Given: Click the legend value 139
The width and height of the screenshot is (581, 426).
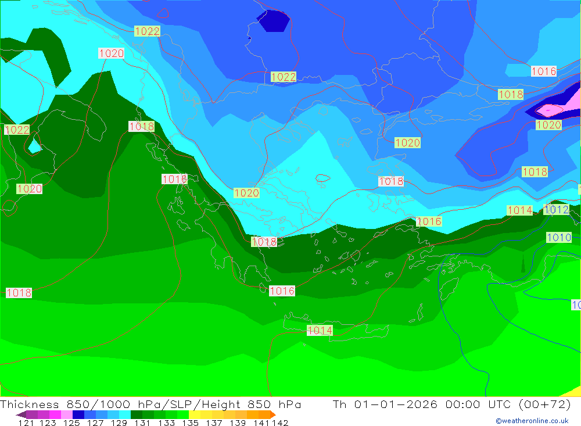Looking at the screenshot, I should click(x=238, y=423).
